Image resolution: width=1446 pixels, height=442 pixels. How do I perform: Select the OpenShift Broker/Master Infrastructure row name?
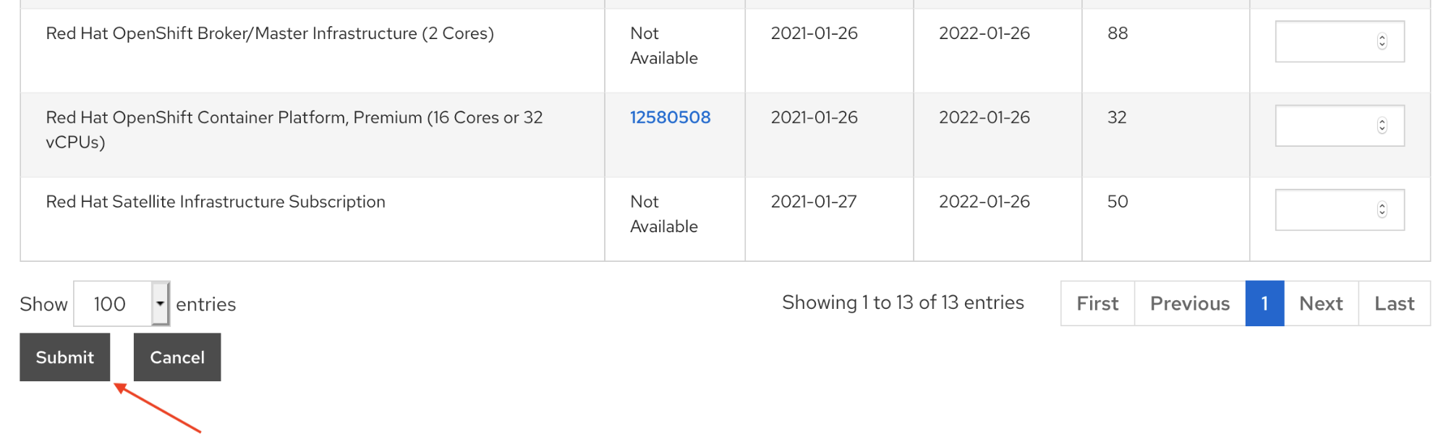270,33
